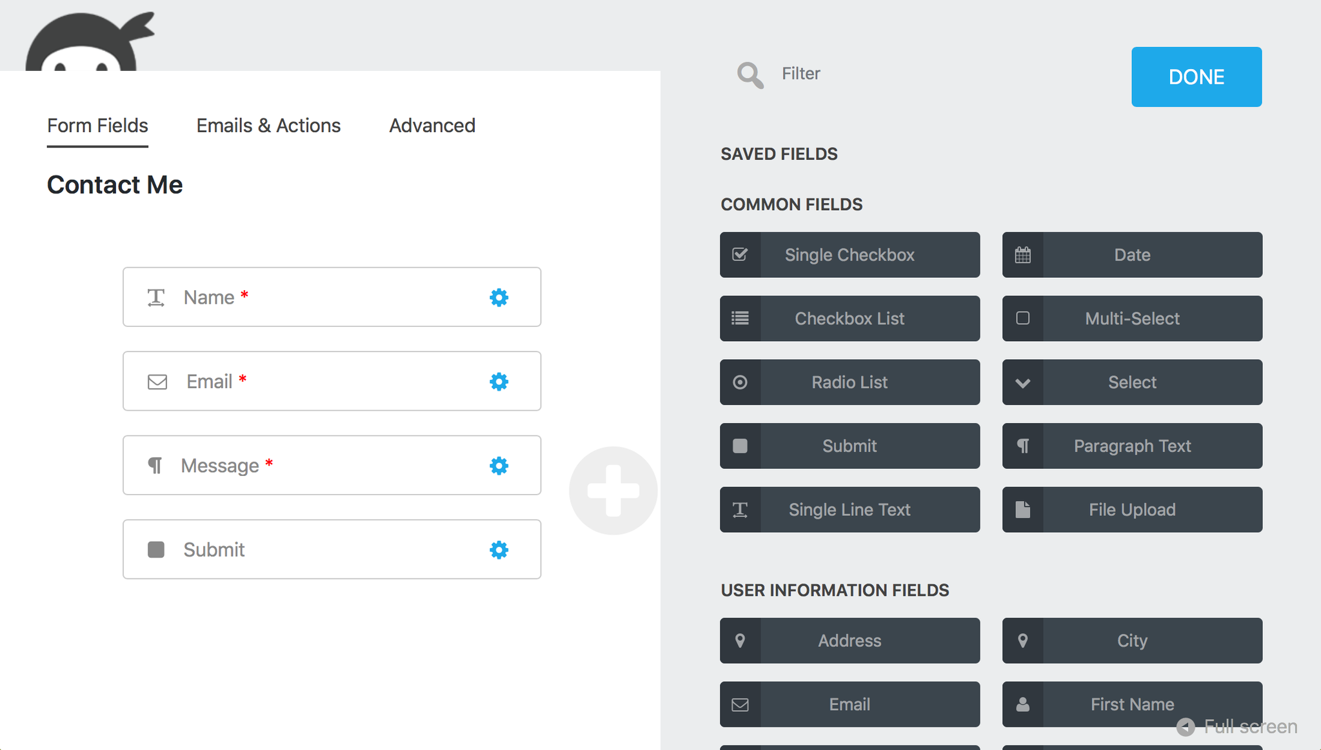1321x750 pixels.
Task: Click the Filter magnifying glass icon
Action: pyautogui.click(x=750, y=75)
